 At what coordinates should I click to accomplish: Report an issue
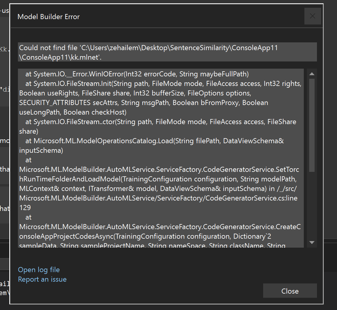pos(42,279)
